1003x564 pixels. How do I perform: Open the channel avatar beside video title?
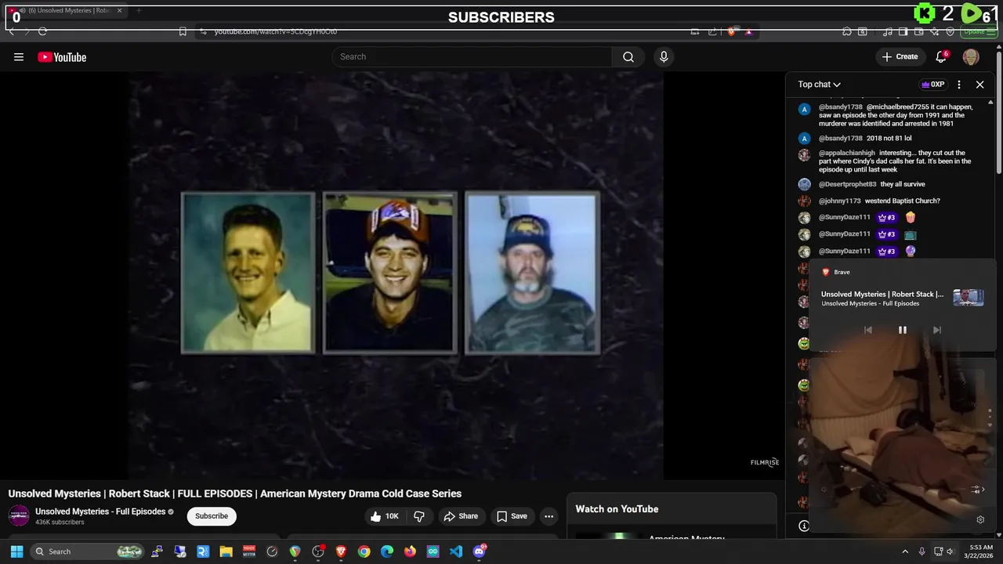click(x=19, y=515)
